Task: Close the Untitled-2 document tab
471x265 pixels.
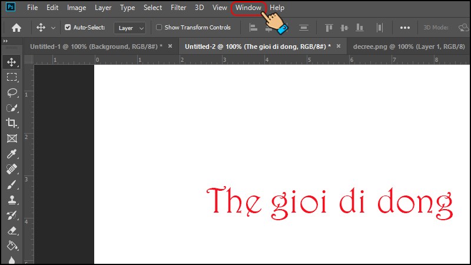Action: coord(339,47)
